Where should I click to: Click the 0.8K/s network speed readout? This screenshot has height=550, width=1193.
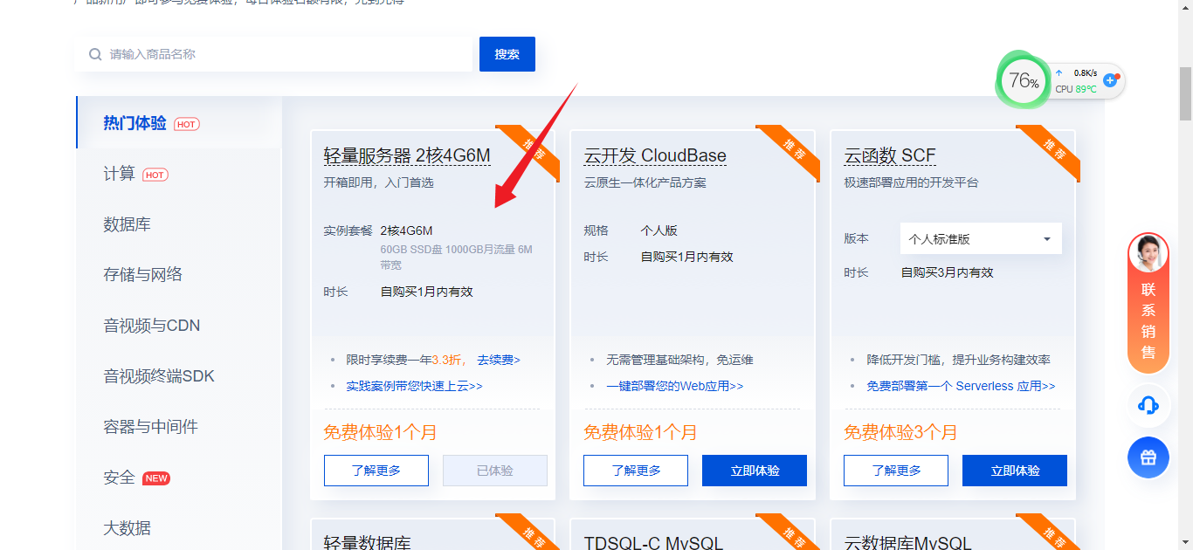pos(1085,73)
